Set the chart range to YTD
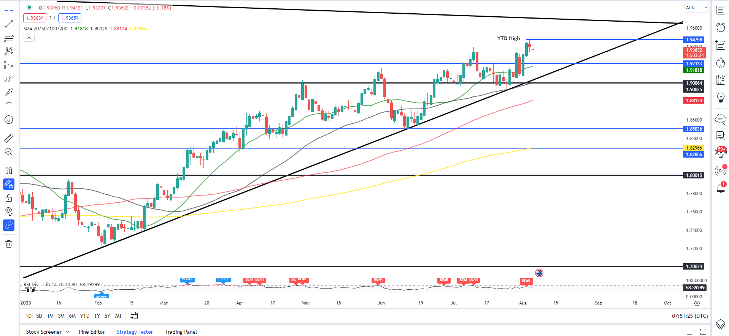Screen dimensions: 729x336 [x=85, y=316]
